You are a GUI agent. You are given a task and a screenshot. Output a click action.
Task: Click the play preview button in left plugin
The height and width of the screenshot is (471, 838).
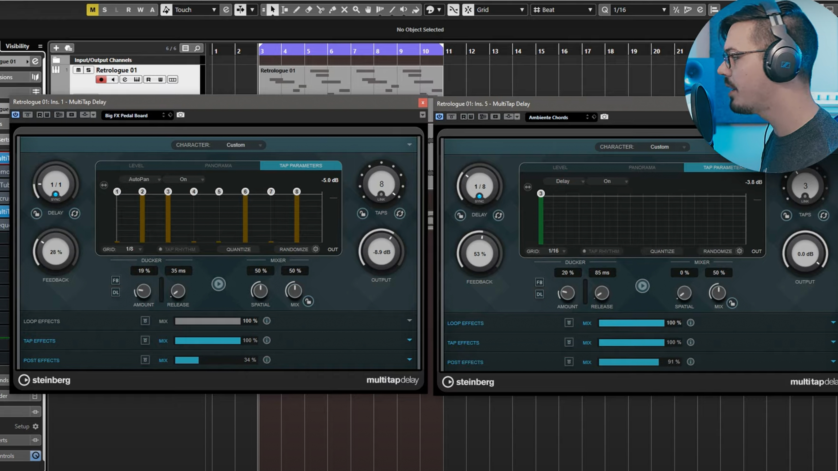tap(218, 284)
